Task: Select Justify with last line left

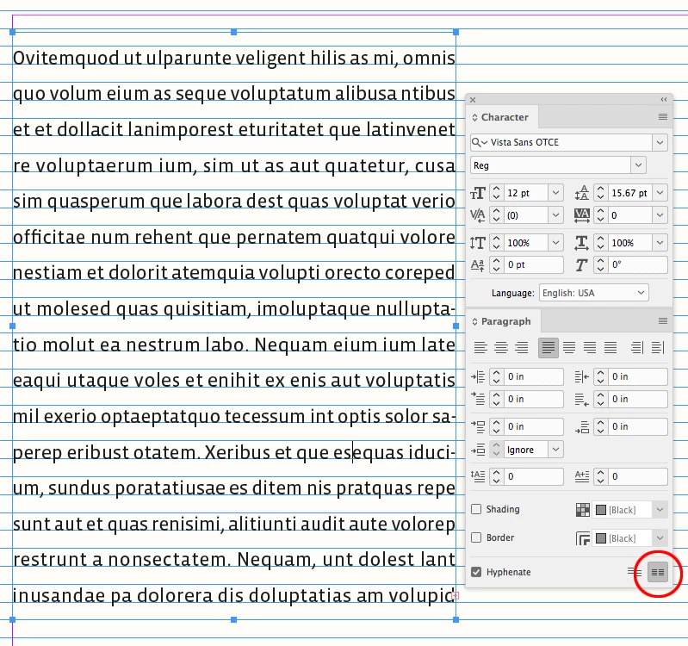Action: click(548, 348)
